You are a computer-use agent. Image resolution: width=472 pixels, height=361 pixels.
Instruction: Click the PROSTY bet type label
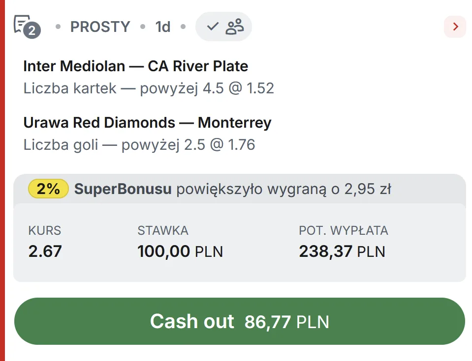click(x=100, y=27)
